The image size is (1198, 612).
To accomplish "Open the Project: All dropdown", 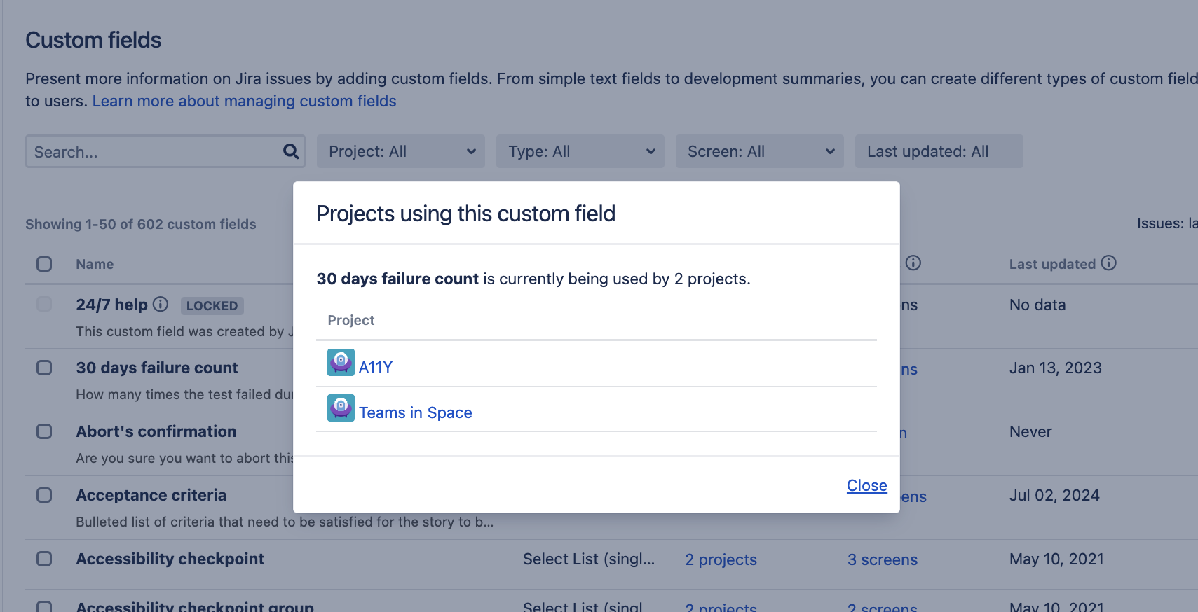I will click(400, 151).
